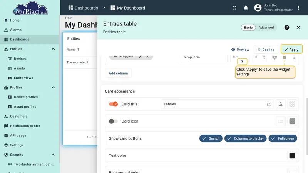The width and height of the screenshot is (308, 173).
Task: Open the Dashboards sidebar menu item
Action: click(30, 40)
